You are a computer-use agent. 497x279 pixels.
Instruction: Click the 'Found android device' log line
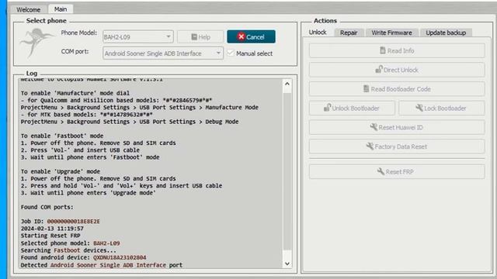click(x=83, y=257)
